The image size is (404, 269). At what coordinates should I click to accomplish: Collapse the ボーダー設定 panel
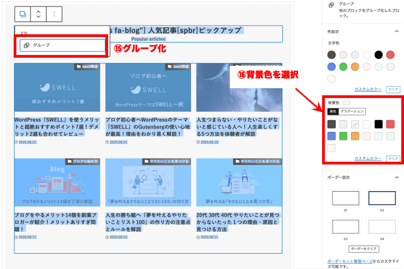click(x=396, y=178)
